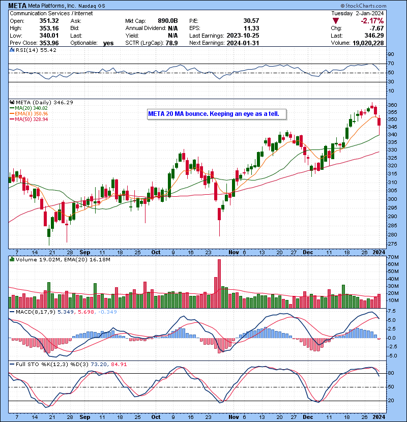
Task: Click the 70M label on the volume scale
Action: (x=393, y=257)
